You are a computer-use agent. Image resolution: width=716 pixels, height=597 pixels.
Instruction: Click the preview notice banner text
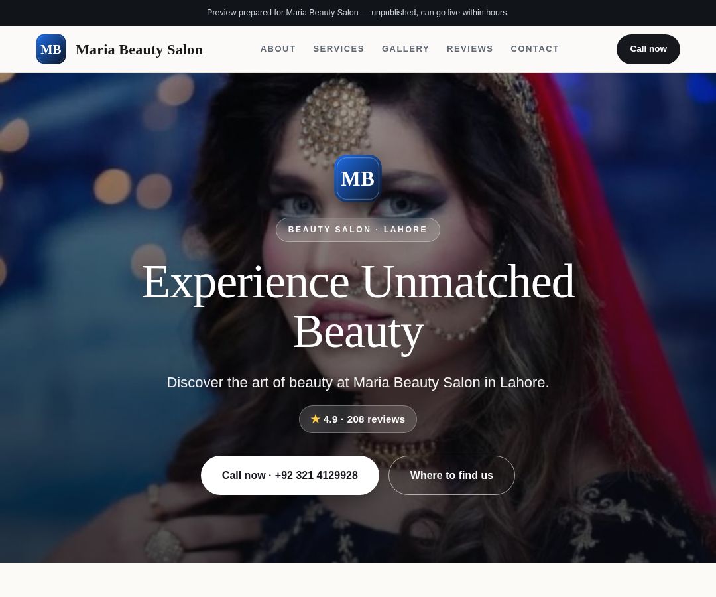358,13
